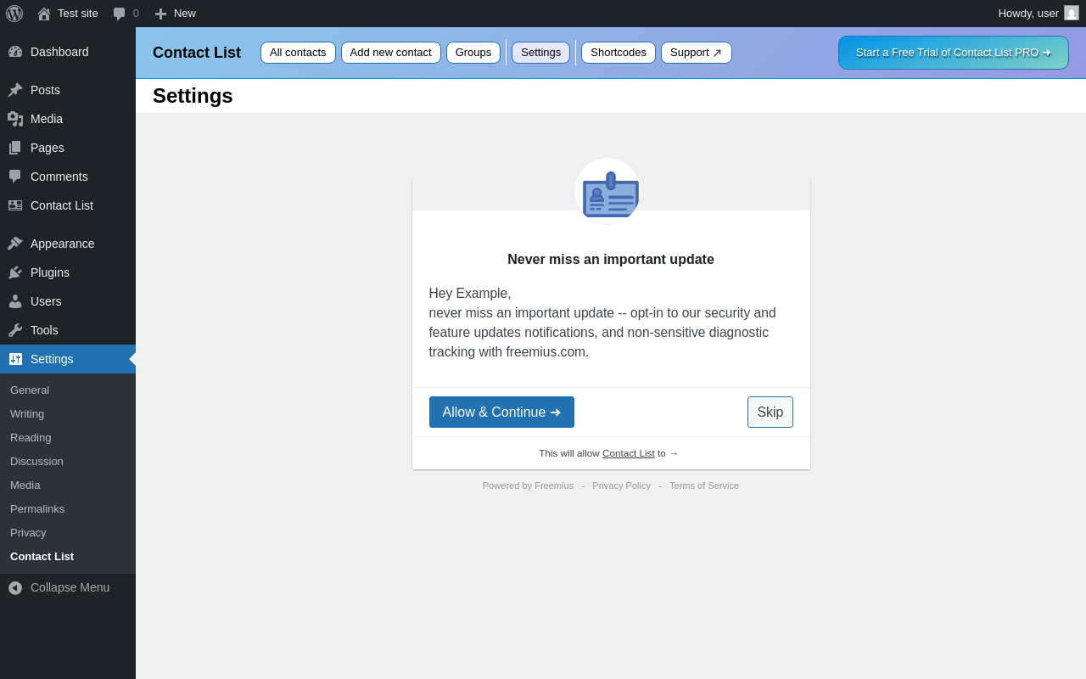This screenshot has width=1086, height=679.
Task: Click New in admin bar
Action: pyautogui.click(x=175, y=14)
